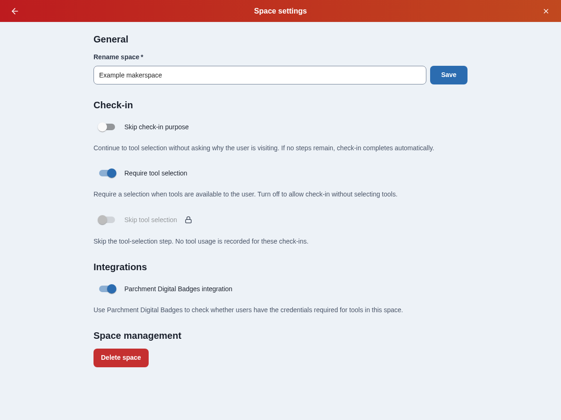The height and width of the screenshot is (420, 561).
Task: Click the Rename space field label
Action: click(x=118, y=57)
